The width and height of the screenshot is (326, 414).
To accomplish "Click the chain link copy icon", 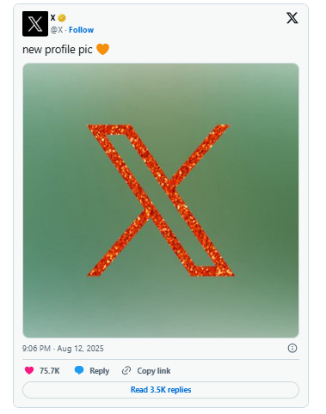I will coord(126,370).
